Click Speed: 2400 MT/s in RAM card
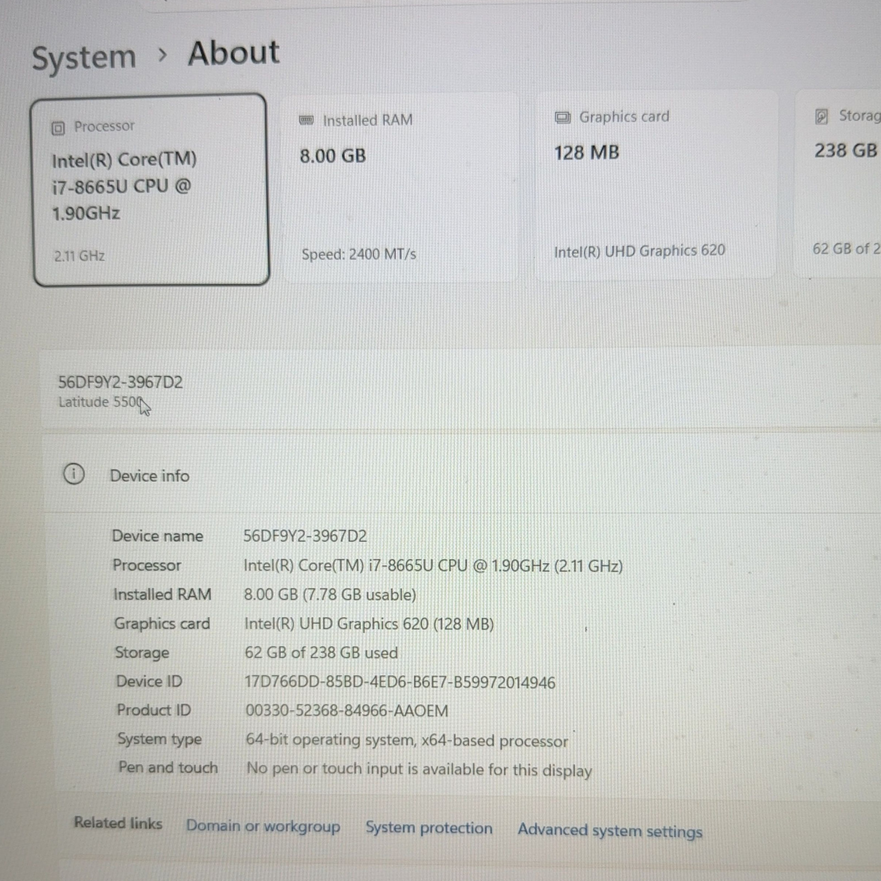The height and width of the screenshot is (881, 881). 358,254
